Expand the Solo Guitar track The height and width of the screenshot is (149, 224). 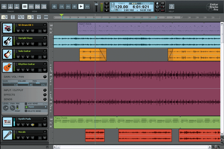coord(45,51)
